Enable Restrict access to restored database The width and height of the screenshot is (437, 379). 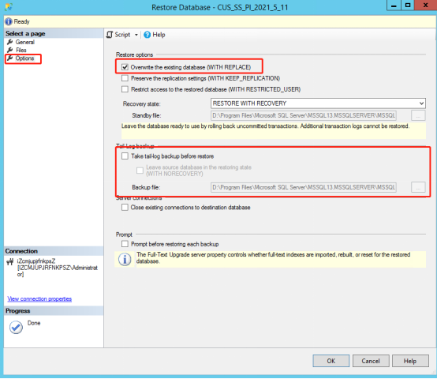coord(125,89)
